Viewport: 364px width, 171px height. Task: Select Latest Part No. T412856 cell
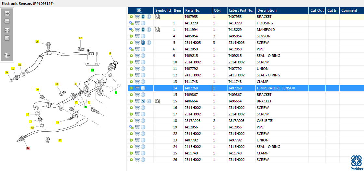(x=241, y=127)
